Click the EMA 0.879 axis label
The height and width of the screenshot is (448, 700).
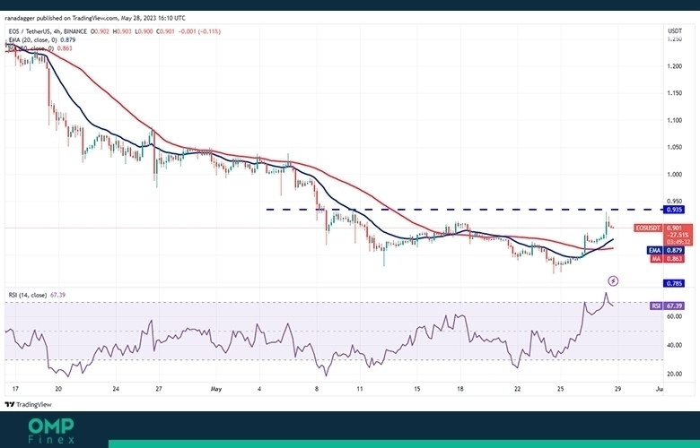point(666,251)
